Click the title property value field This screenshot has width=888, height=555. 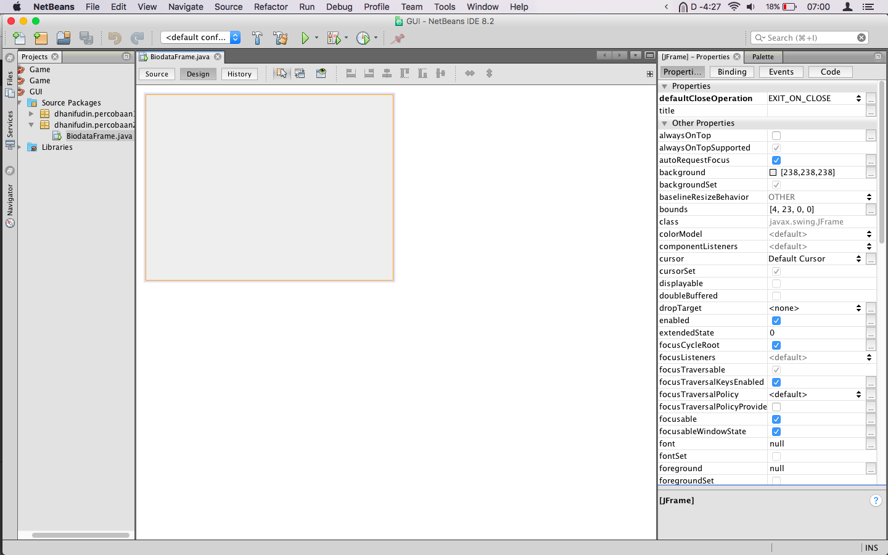(816, 111)
